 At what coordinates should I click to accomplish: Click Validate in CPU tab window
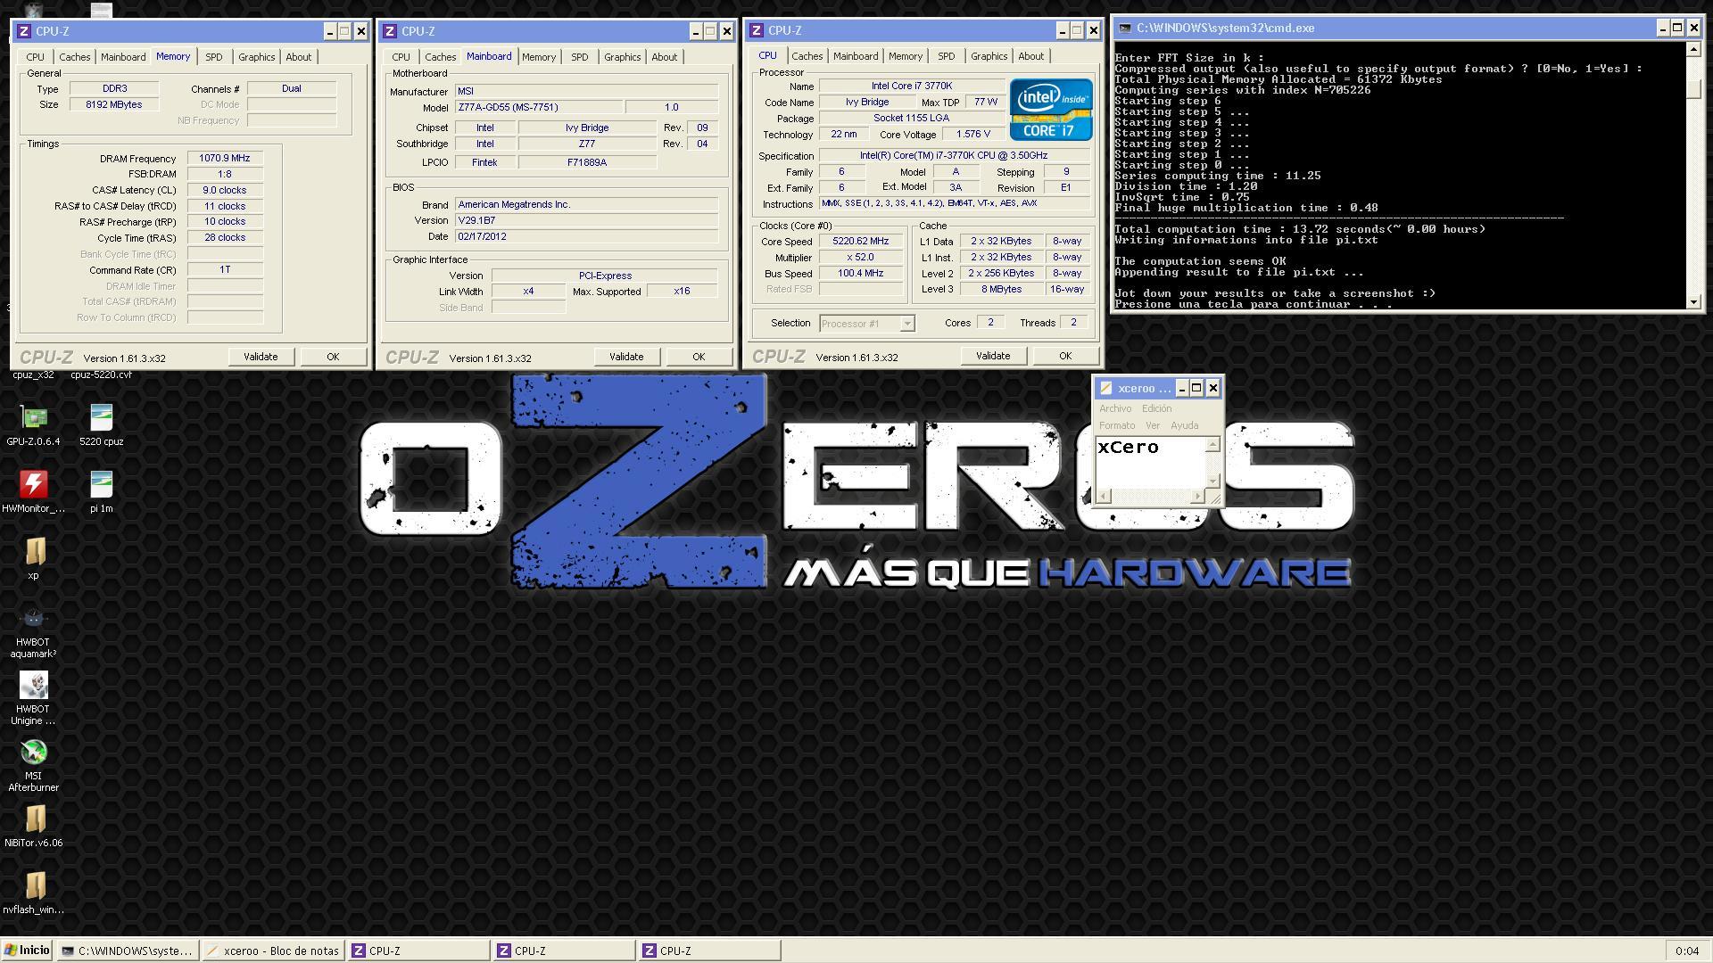click(993, 356)
